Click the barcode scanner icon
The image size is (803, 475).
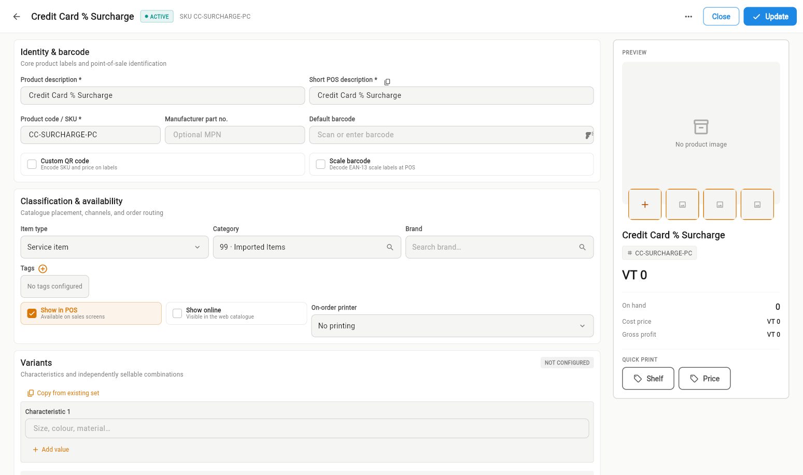point(588,135)
